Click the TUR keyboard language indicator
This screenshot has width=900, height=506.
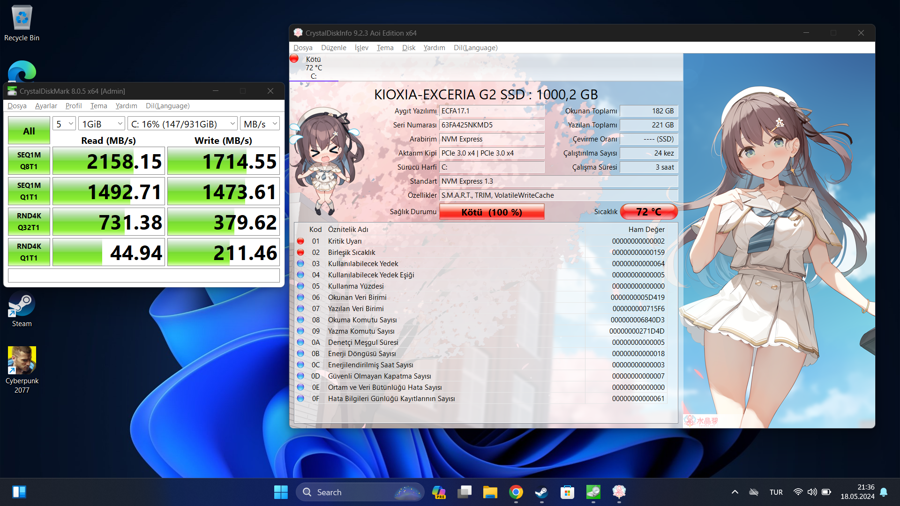click(776, 492)
